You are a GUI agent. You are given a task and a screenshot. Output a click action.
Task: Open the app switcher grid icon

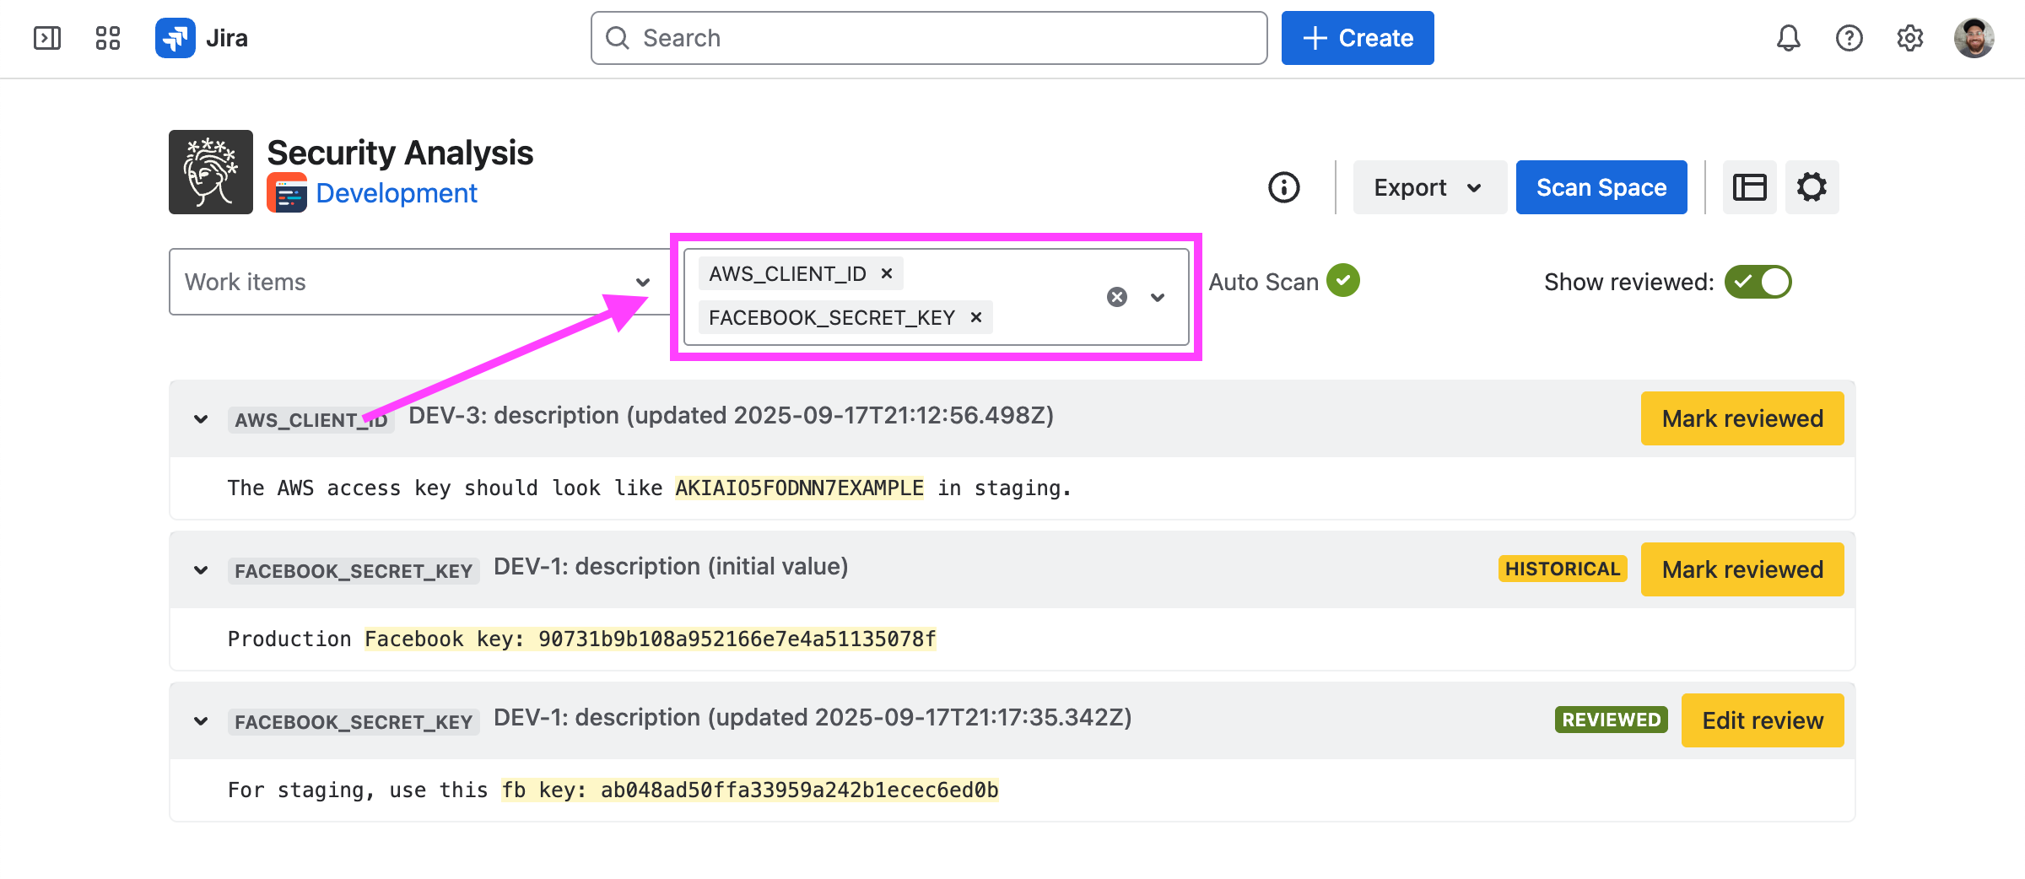tap(108, 38)
